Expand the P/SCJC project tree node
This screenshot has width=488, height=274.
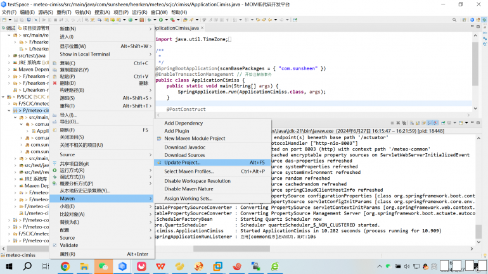(x=4, y=97)
